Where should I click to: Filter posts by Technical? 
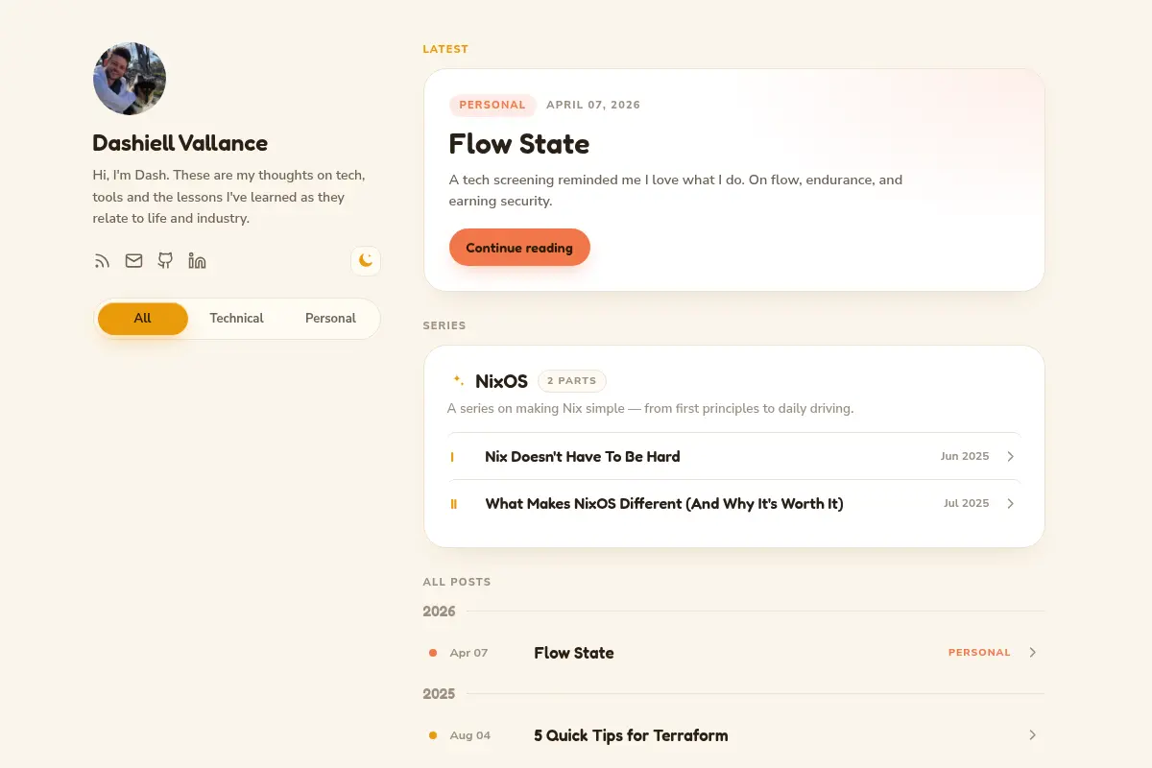tap(236, 319)
